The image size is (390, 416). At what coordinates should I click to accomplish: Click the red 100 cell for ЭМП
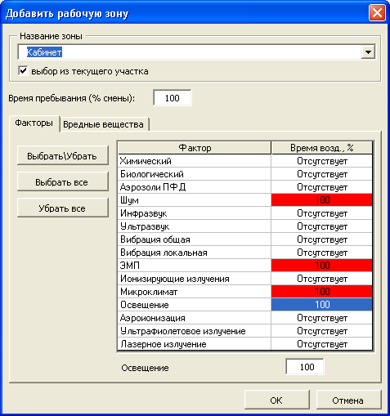click(322, 266)
